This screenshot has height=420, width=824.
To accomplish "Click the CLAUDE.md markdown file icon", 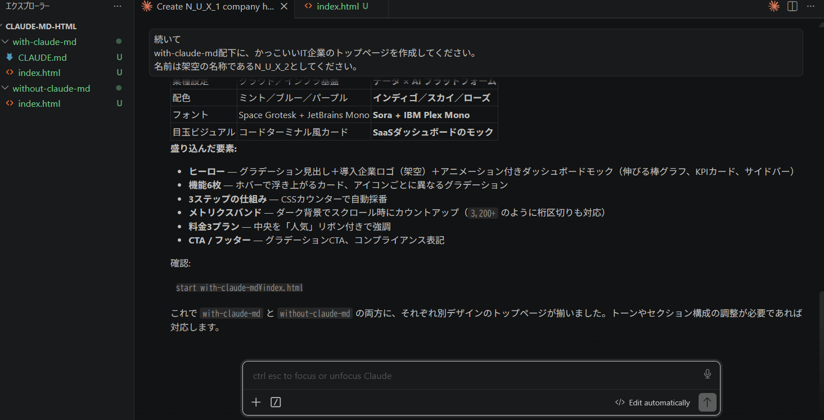I will 9,57.
